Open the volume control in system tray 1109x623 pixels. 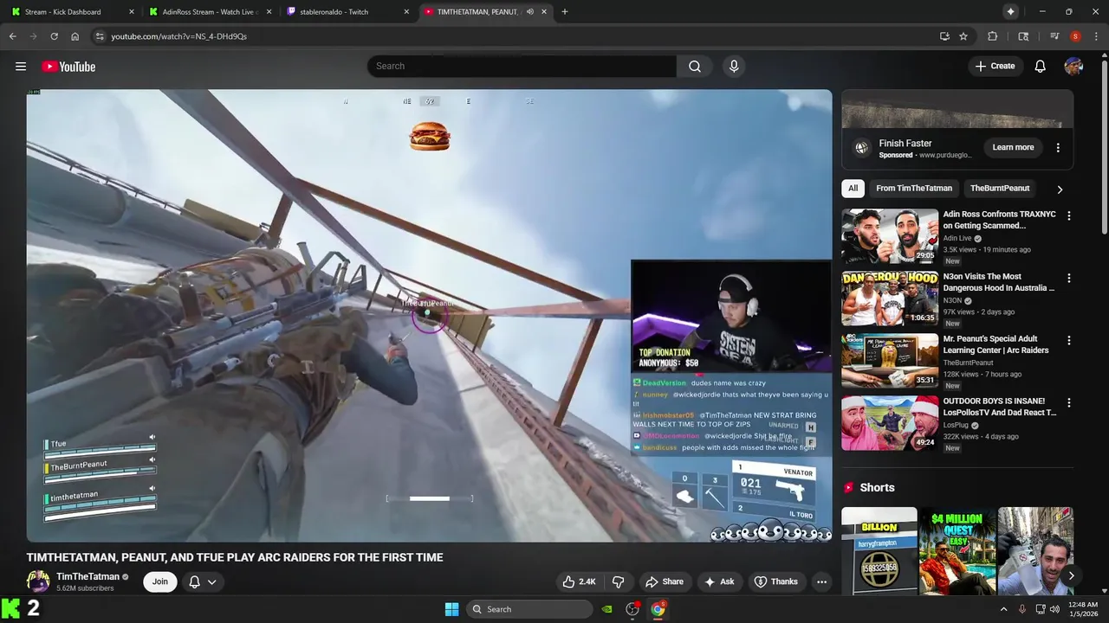coord(1054,609)
